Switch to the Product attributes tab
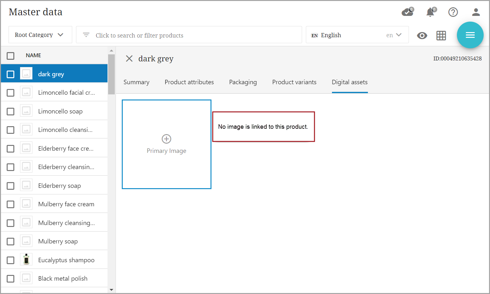The image size is (490, 294). tap(189, 82)
